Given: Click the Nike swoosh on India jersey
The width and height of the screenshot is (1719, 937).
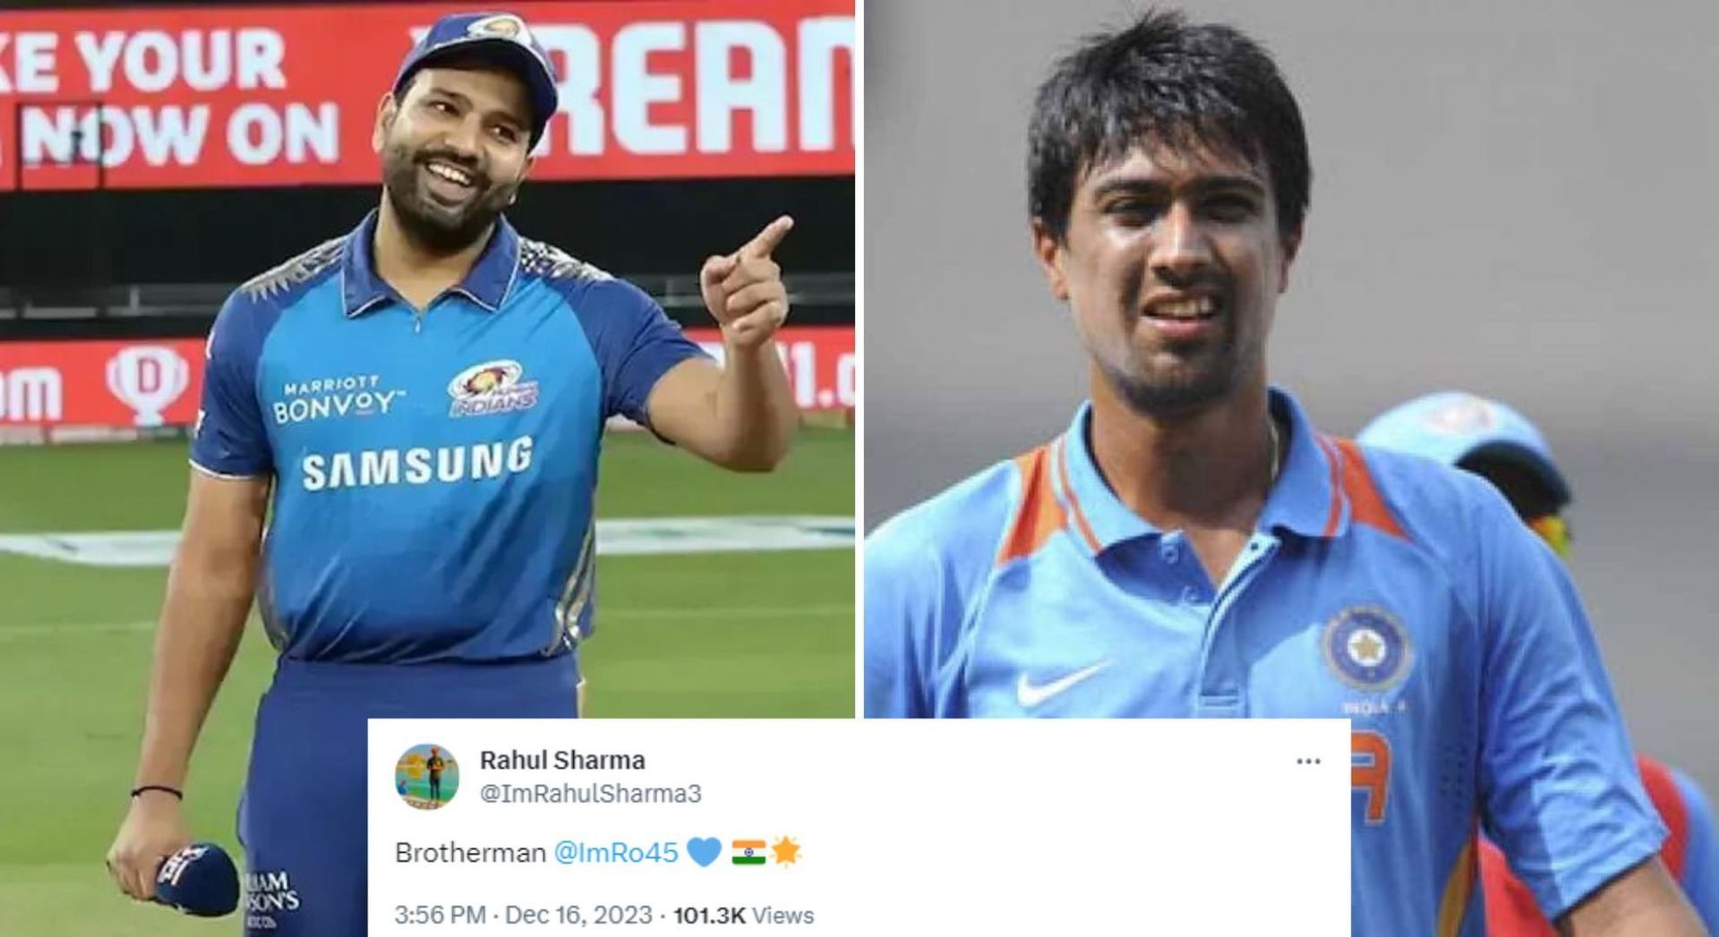Looking at the screenshot, I should click(x=1061, y=685).
